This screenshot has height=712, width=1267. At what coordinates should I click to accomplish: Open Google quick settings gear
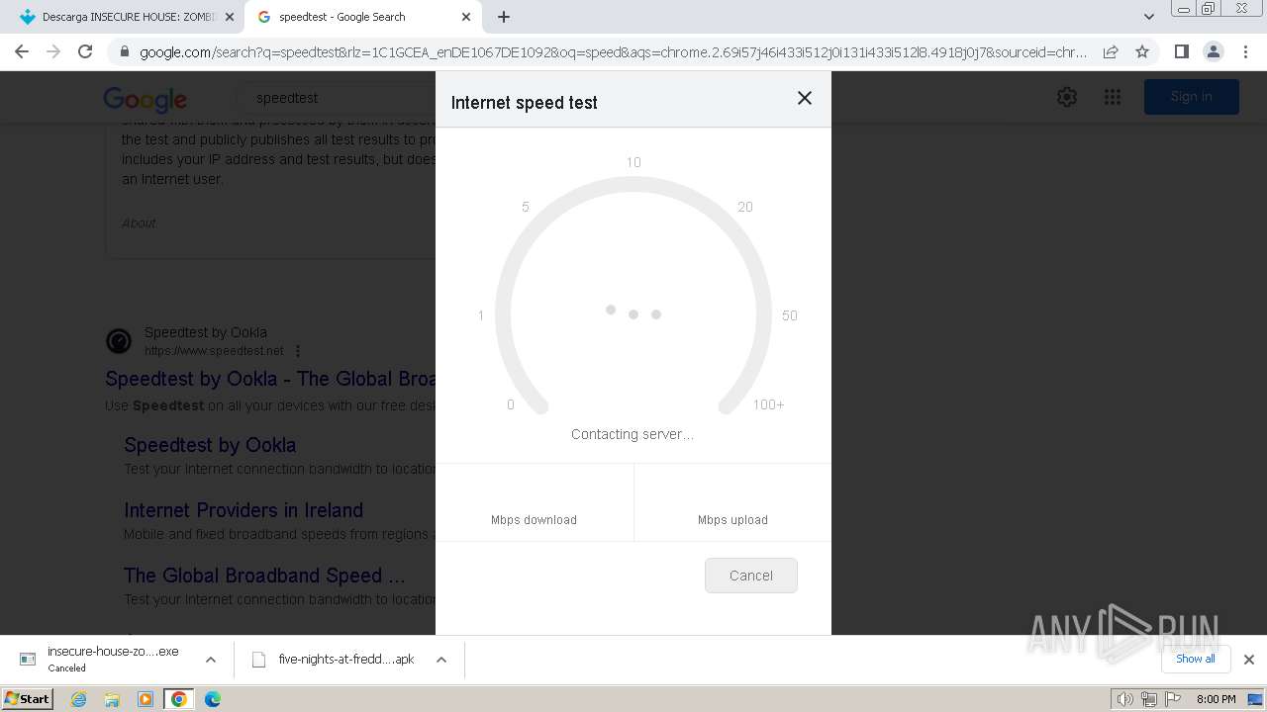(1066, 97)
